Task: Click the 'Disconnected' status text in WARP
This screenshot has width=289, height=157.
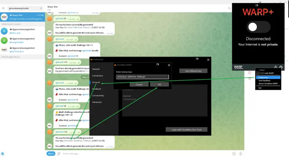Action: (258, 39)
